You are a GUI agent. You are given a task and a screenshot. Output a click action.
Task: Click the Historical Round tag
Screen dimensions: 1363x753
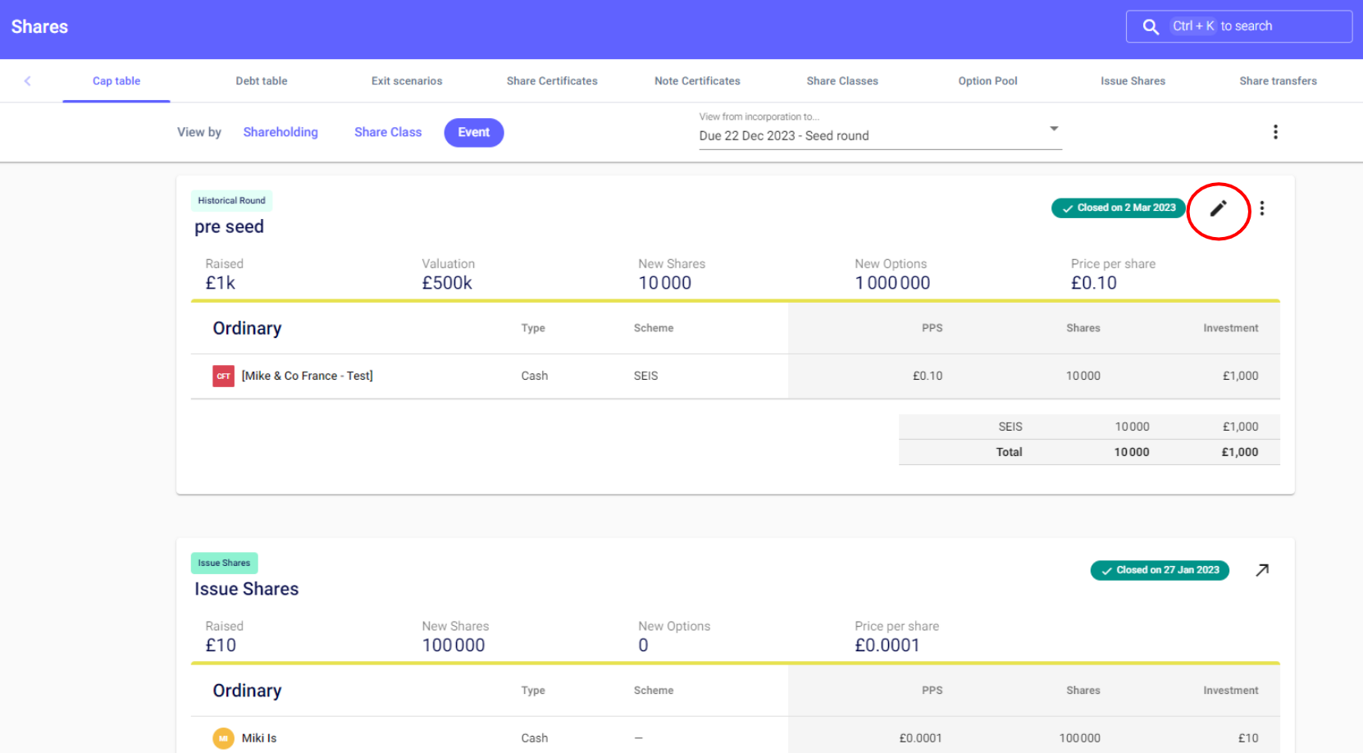coord(231,201)
